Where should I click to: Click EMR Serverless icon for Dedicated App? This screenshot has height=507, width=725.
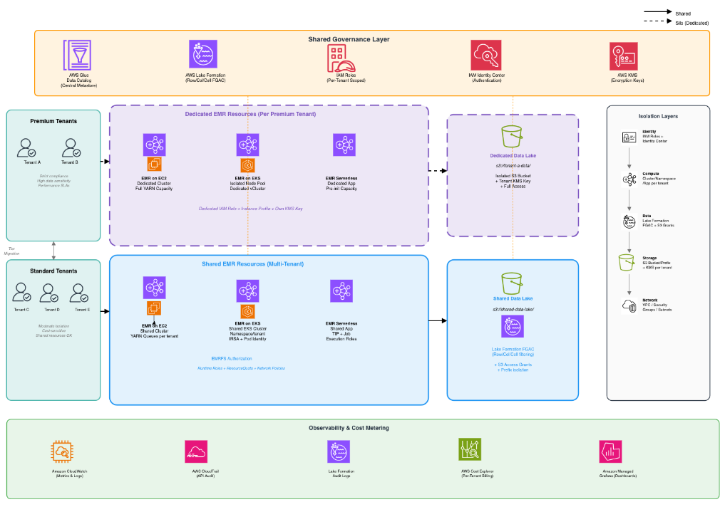click(344, 145)
